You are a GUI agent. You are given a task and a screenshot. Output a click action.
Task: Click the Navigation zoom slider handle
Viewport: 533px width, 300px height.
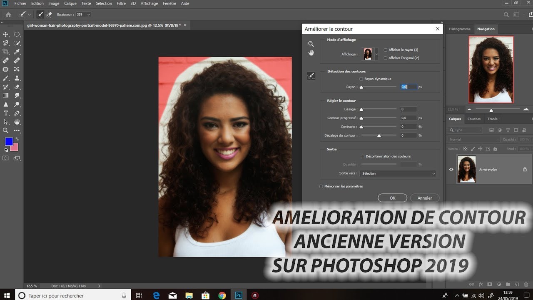pyautogui.click(x=491, y=110)
